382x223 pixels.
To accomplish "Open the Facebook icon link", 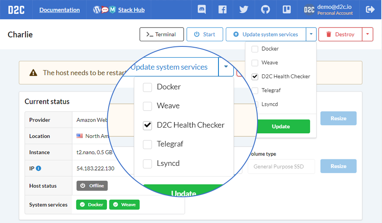I will tap(222, 9).
